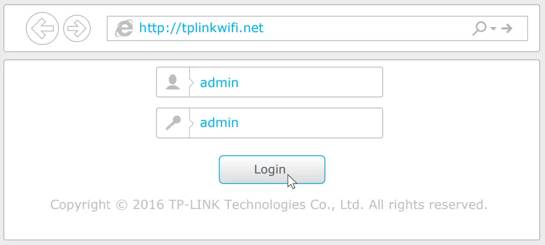545x245 pixels.
Task: Select the http://tplinkwifi.net URL text
Action: click(x=201, y=28)
